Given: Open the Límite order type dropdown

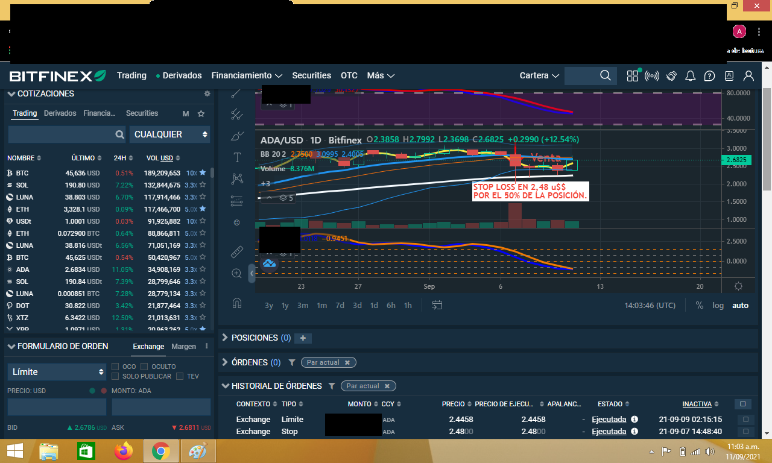Looking at the screenshot, I should [x=57, y=372].
